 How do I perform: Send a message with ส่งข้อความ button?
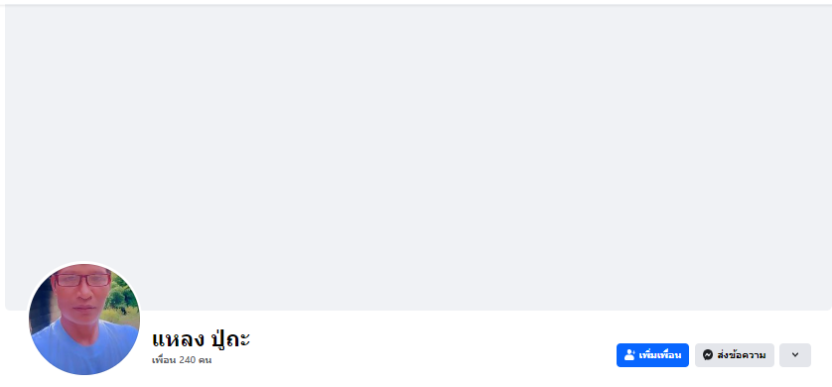[735, 354]
